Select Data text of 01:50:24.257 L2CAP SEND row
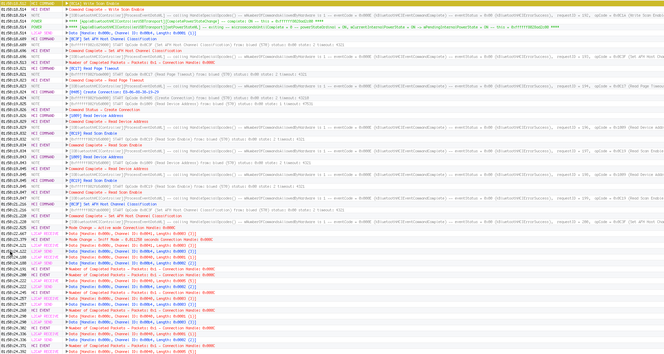Screen dimensions: 664x354 tap(132, 304)
